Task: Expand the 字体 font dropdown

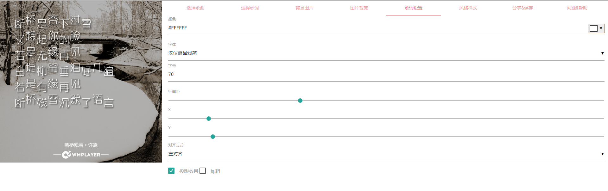Action: pyautogui.click(x=602, y=53)
